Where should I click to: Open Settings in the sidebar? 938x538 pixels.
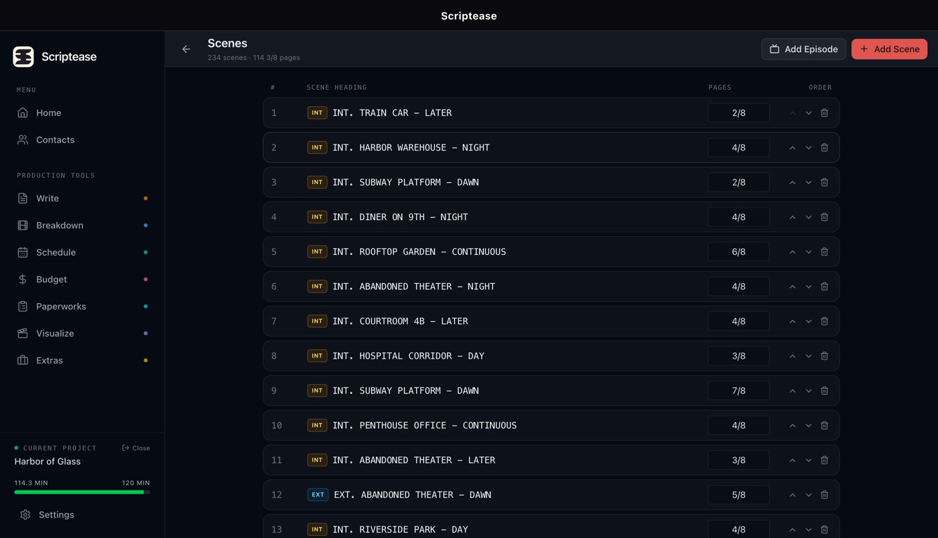coord(82,515)
